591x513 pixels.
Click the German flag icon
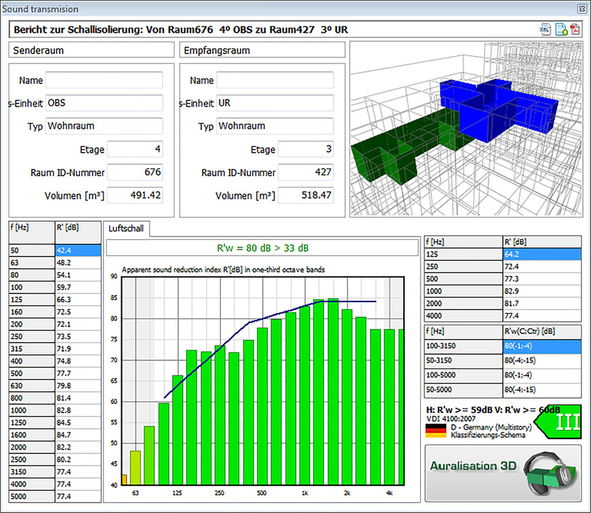click(x=436, y=430)
